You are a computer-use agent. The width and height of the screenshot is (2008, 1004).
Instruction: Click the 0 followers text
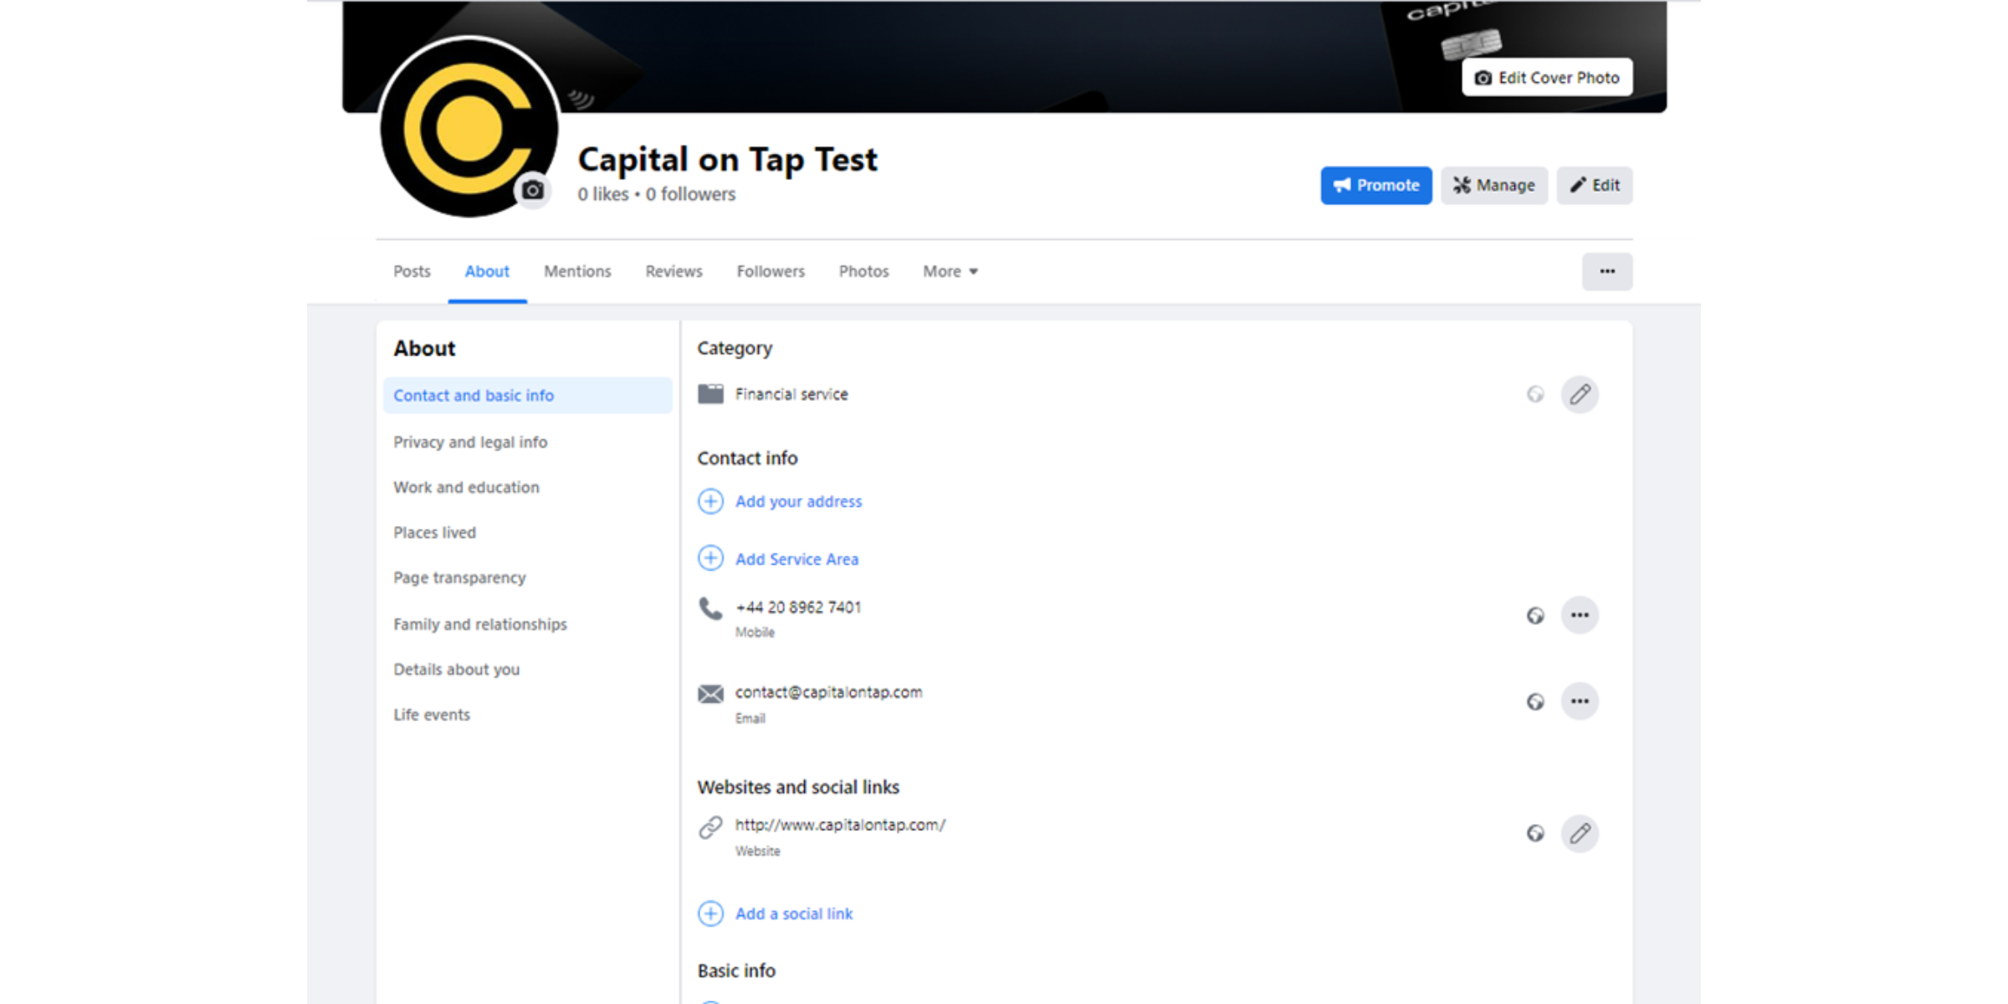tap(690, 194)
